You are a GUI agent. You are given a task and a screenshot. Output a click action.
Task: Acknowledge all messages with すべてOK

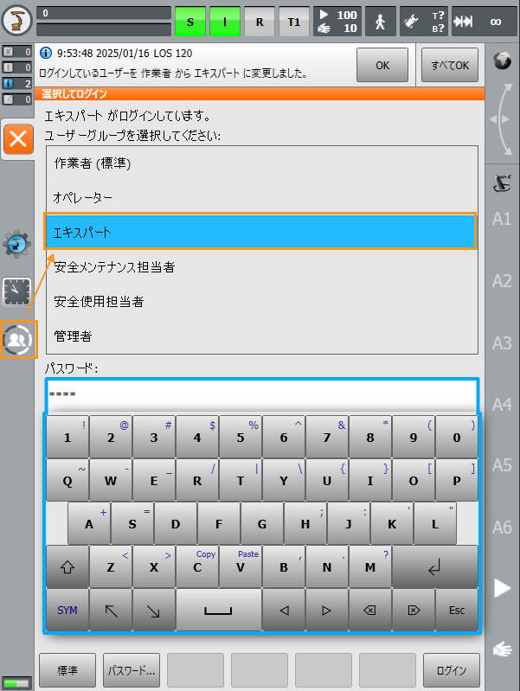tap(450, 65)
